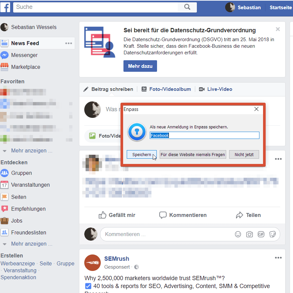Click the globe audience icon next to Gesponsert
This screenshot has height=293, width=293.
[x=136, y=267]
